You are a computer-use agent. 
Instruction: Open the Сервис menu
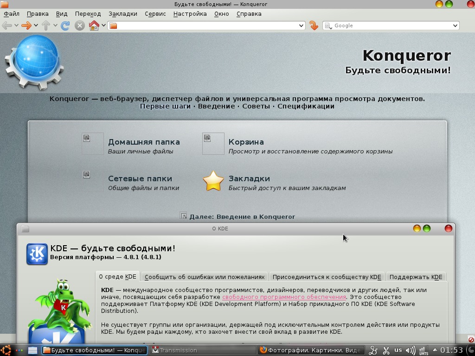155,14
